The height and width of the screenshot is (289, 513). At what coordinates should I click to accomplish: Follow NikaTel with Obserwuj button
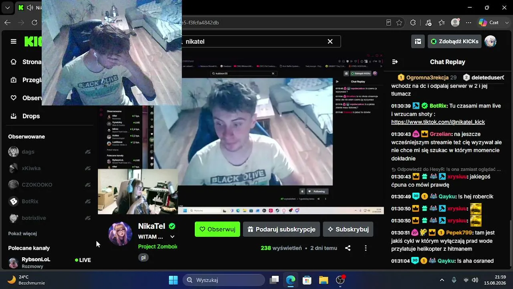[x=217, y=229]
